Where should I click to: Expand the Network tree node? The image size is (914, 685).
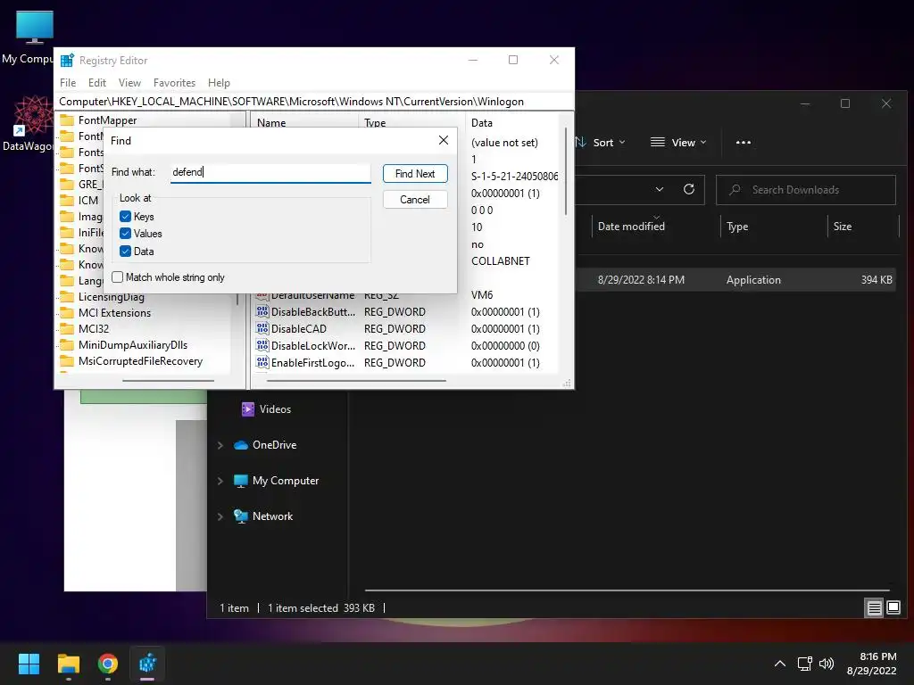(x=220, y=516)
